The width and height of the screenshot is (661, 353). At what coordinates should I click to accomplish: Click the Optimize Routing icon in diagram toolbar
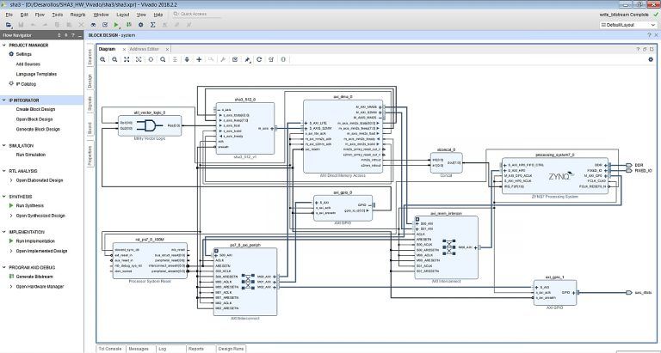(271, 60)
